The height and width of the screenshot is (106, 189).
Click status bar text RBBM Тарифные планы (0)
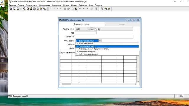coord(18,96)
